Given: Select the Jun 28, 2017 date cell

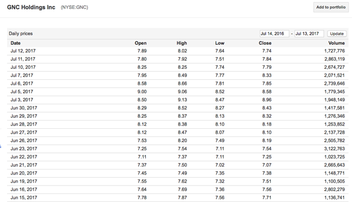Looking at the screenshot, I should (x=24, y=124).
